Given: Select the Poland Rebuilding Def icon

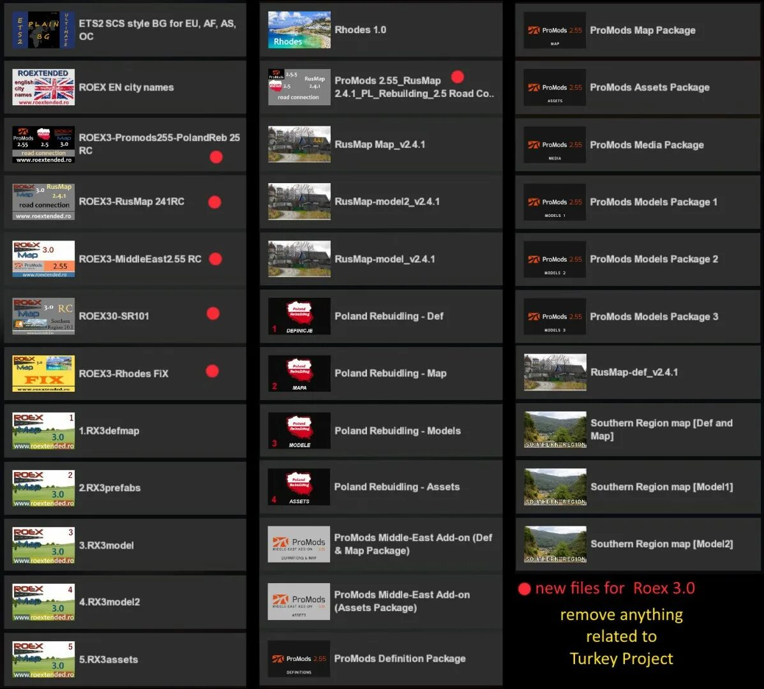Looking at the screenshot, I should (x=299, y=316).
